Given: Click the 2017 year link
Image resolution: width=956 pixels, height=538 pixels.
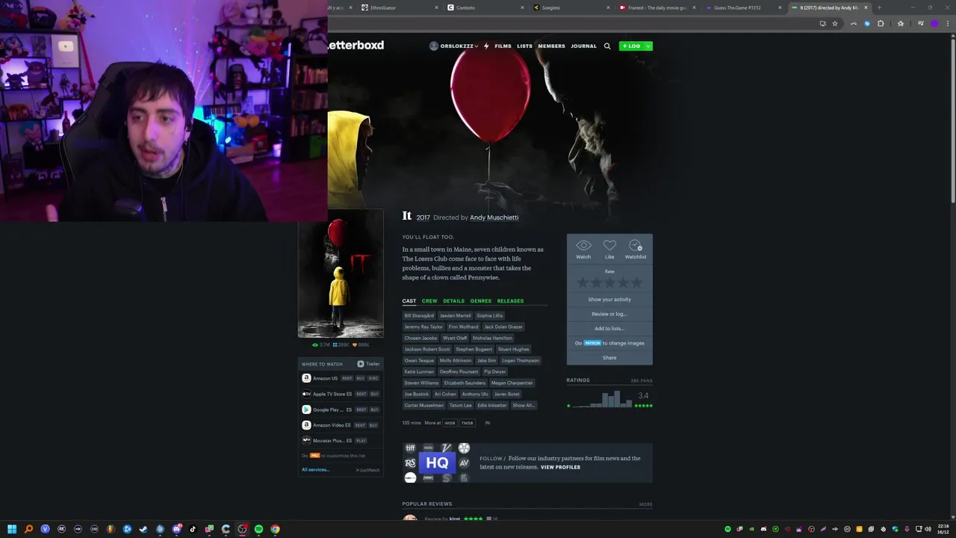Looking at the screenshot, I should click(x=423, y=217).
